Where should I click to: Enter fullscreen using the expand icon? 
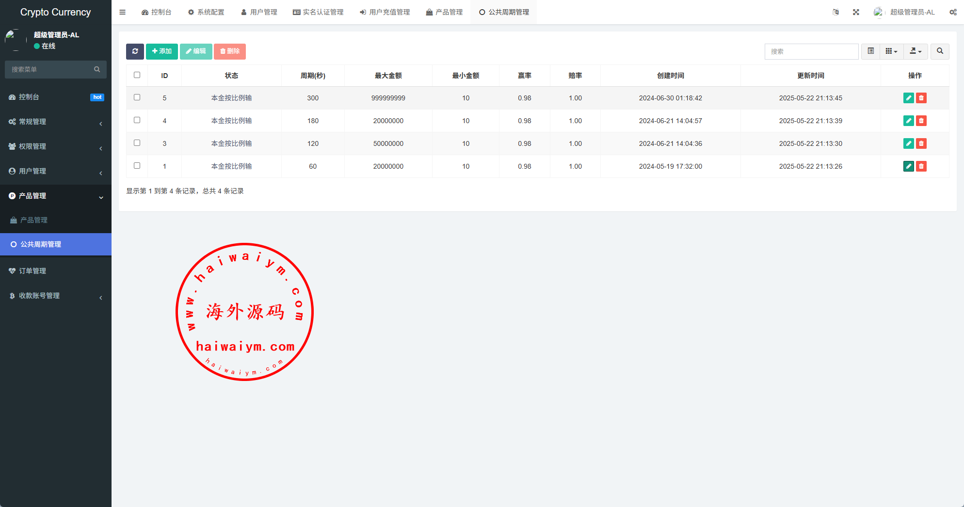click(x=856, y=12)
